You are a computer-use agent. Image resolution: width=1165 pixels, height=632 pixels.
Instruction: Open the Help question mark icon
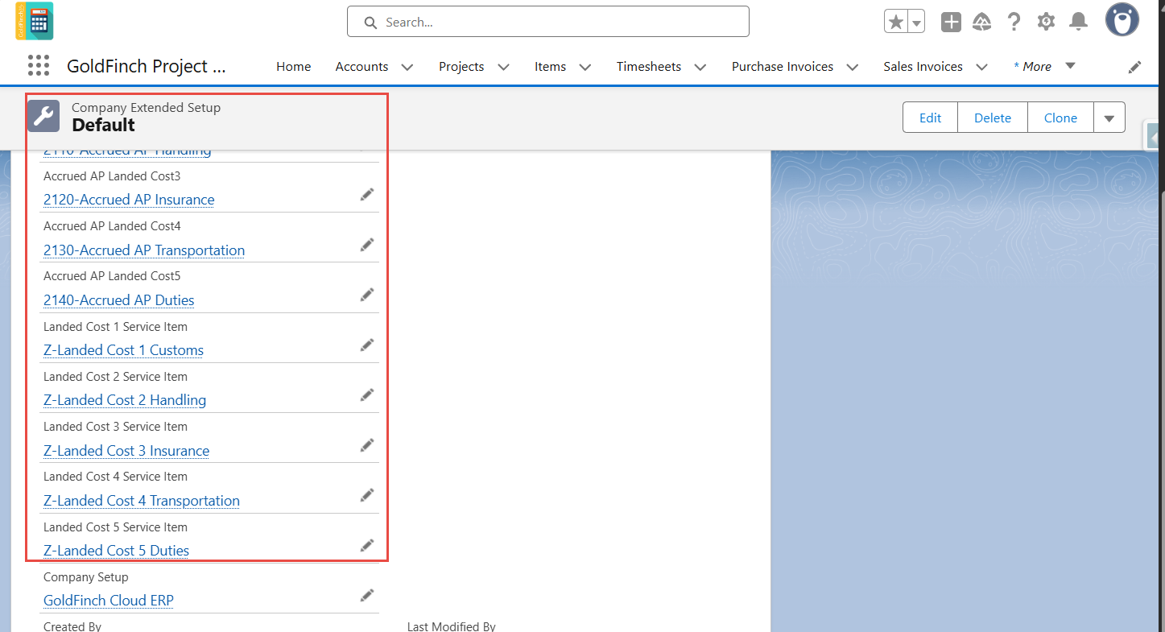click(1014, 22)
